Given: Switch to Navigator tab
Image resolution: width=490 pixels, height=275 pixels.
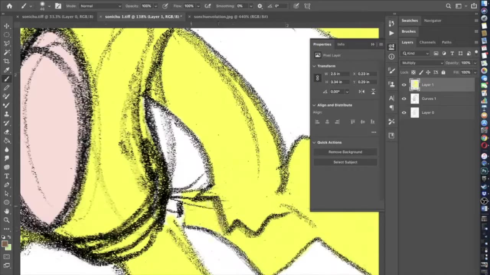Looking at the screenshot, I should pos(433,20).
